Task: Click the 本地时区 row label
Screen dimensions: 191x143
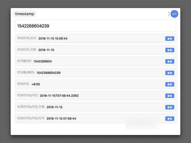Action: pyautogui.click(x=23, y=84)
